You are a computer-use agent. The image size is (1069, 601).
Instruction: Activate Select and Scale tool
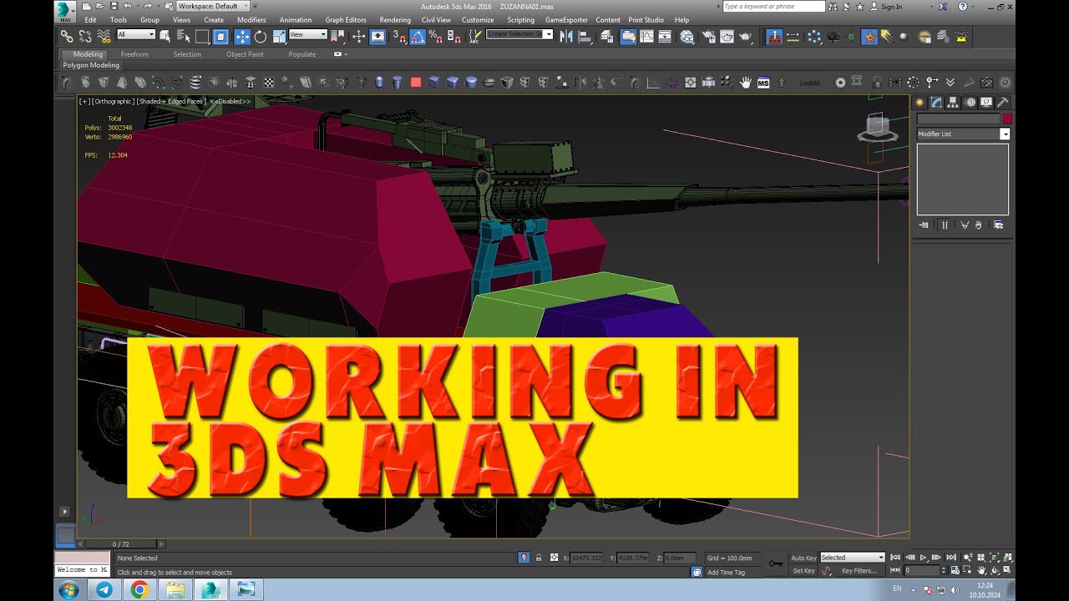pos(278,37)
